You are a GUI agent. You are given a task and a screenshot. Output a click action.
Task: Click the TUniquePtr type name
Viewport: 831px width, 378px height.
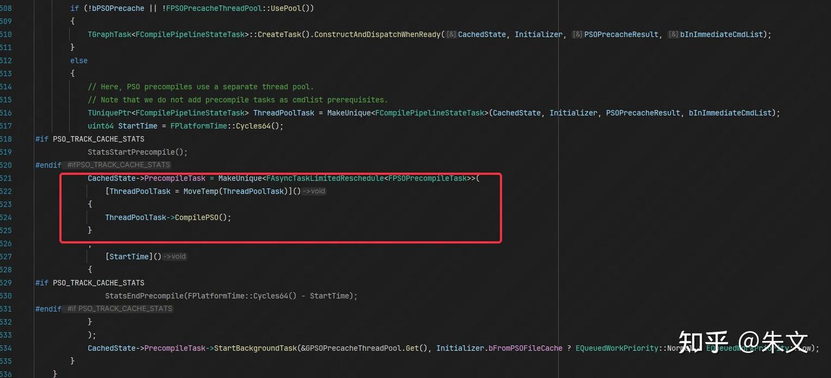coord(109,113)
